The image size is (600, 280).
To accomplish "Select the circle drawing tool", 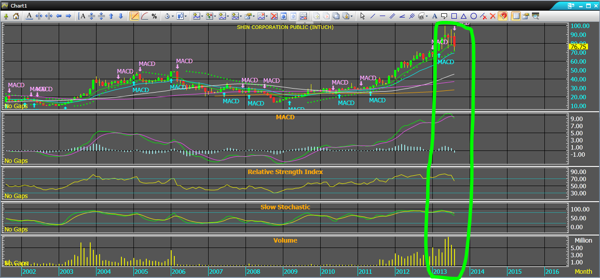I will pyautogui.click(x=474, y=16).
